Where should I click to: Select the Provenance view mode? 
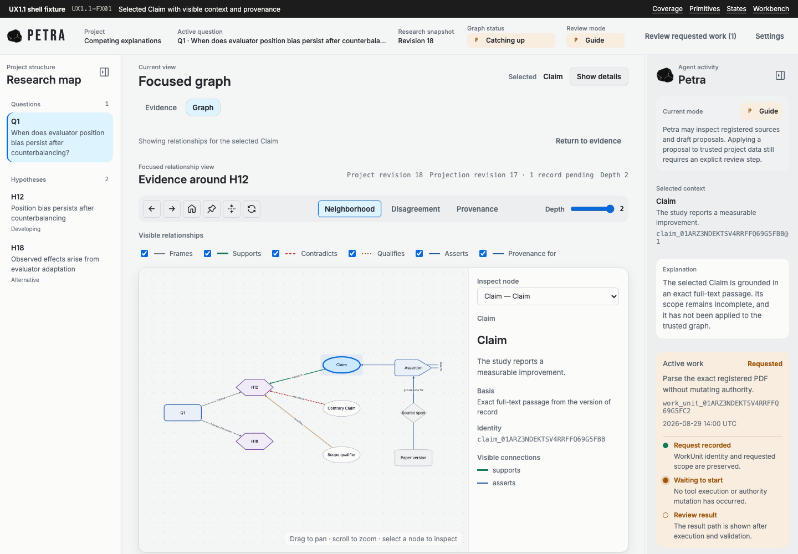[477, 209]
